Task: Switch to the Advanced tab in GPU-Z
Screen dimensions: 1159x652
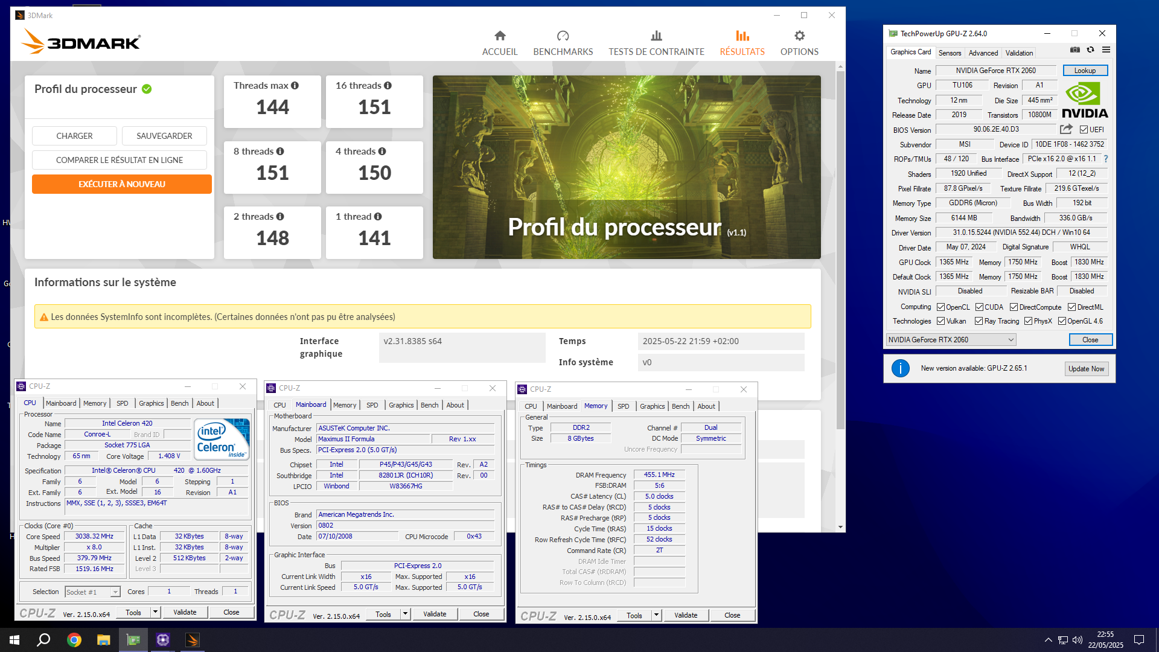Action: point(983,53)
